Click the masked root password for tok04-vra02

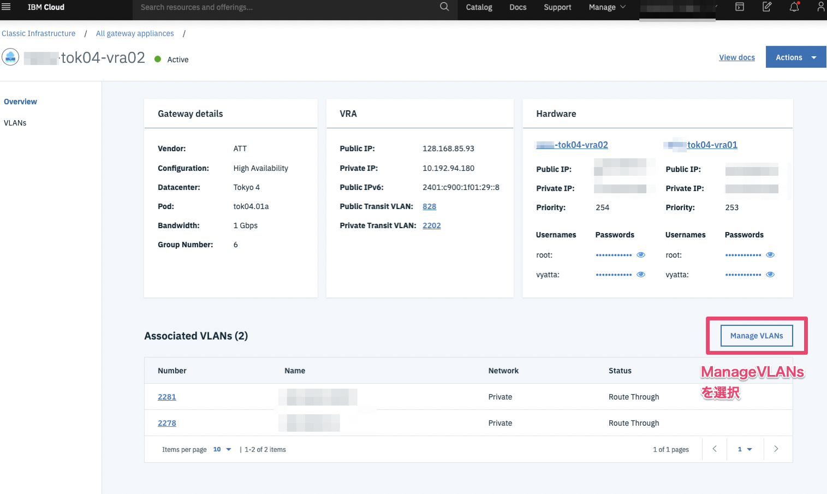click(614, 255)
